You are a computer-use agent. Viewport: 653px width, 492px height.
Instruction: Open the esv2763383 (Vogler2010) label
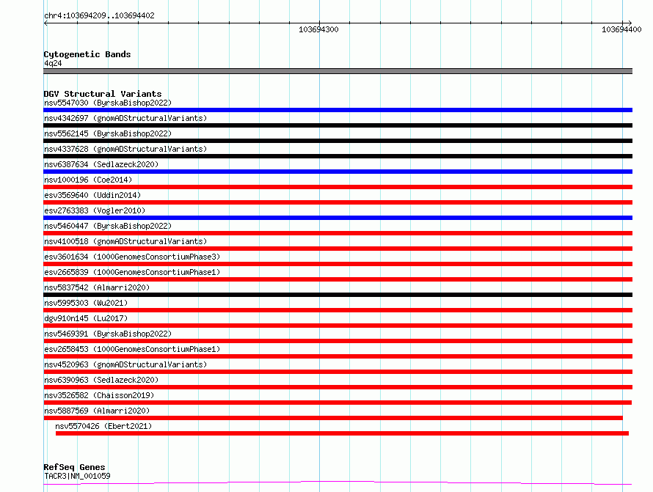[x=95, y=210]
